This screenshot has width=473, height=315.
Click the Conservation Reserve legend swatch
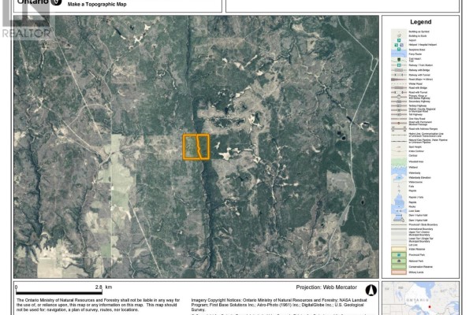click(x=399, y=267)
